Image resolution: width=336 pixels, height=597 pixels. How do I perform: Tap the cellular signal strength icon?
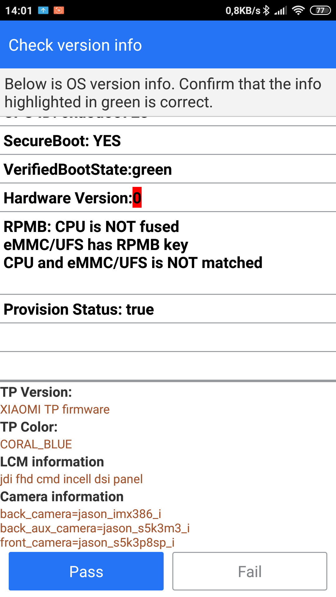click(280, 11)
